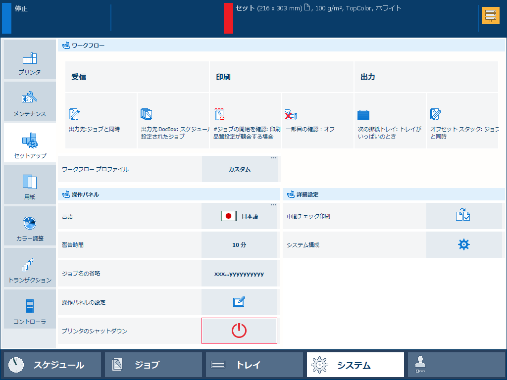Open オフセット スタック workflow tile
Viewport: 507px width, 380px height.
coord(462,121)
